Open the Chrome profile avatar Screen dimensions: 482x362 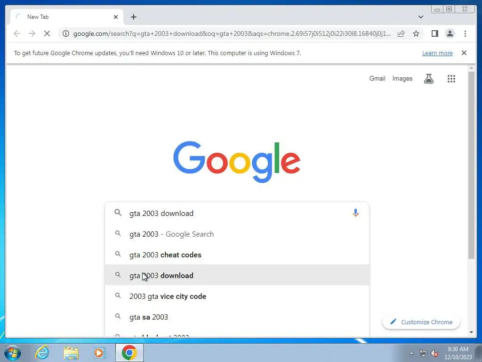click(x=450, y=33)
